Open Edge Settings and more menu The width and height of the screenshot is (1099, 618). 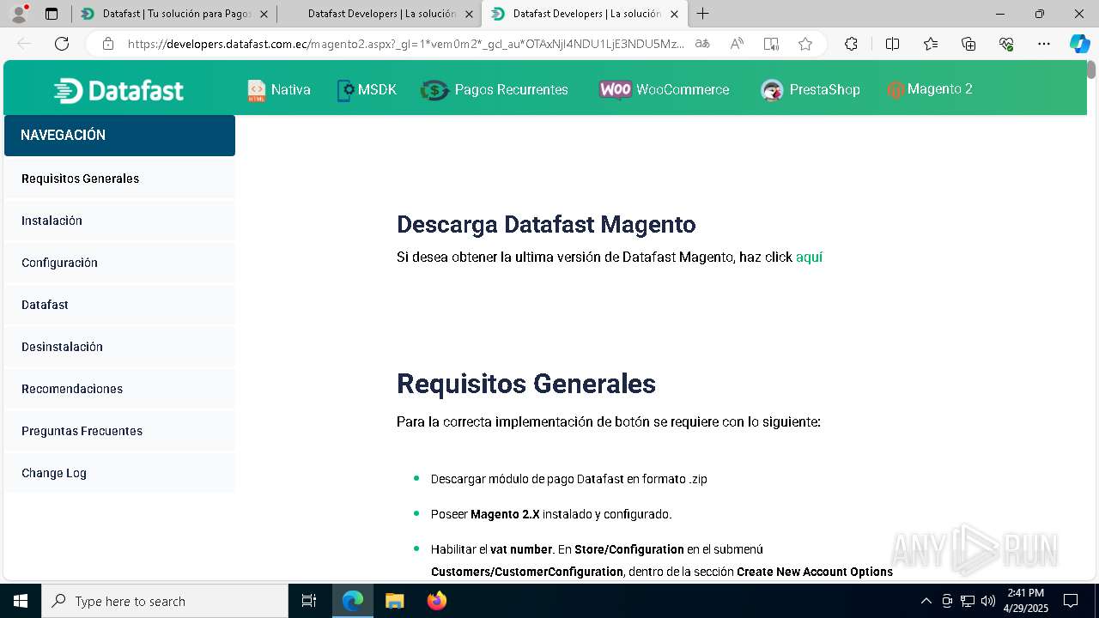1044,44
